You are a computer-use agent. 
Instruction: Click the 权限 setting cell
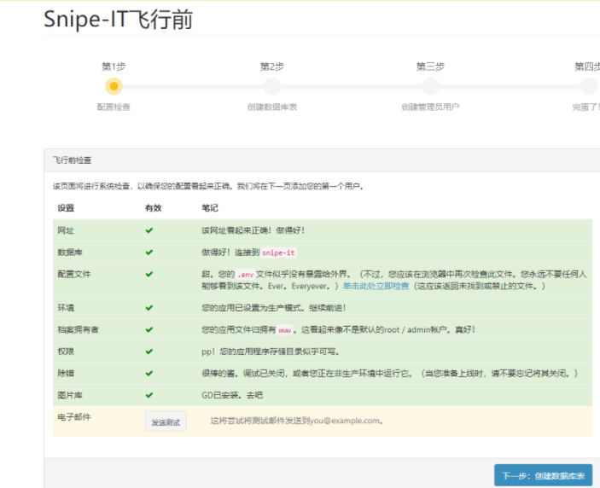click(66, 351)
